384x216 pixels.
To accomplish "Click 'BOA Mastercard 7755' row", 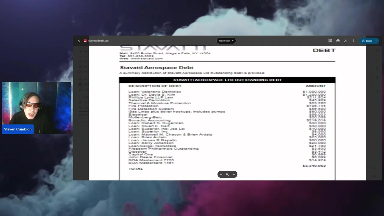I will [x=227, y=160].
